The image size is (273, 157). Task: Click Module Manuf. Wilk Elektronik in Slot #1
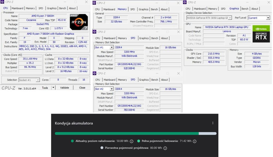129,56
